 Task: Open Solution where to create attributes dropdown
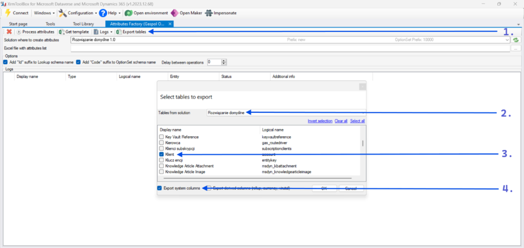pyautogui.click(x=507, y=40)
